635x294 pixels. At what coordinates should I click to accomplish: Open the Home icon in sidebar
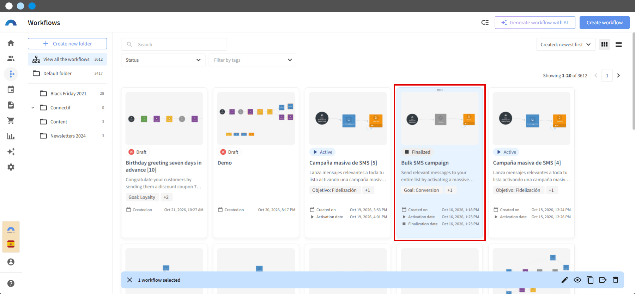[x=11, y=43]
